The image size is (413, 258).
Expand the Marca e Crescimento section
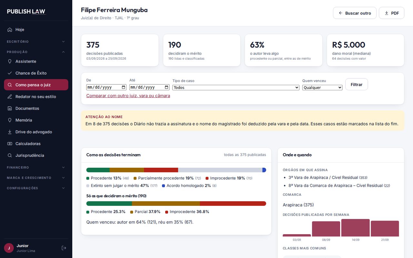coord(36,178)
